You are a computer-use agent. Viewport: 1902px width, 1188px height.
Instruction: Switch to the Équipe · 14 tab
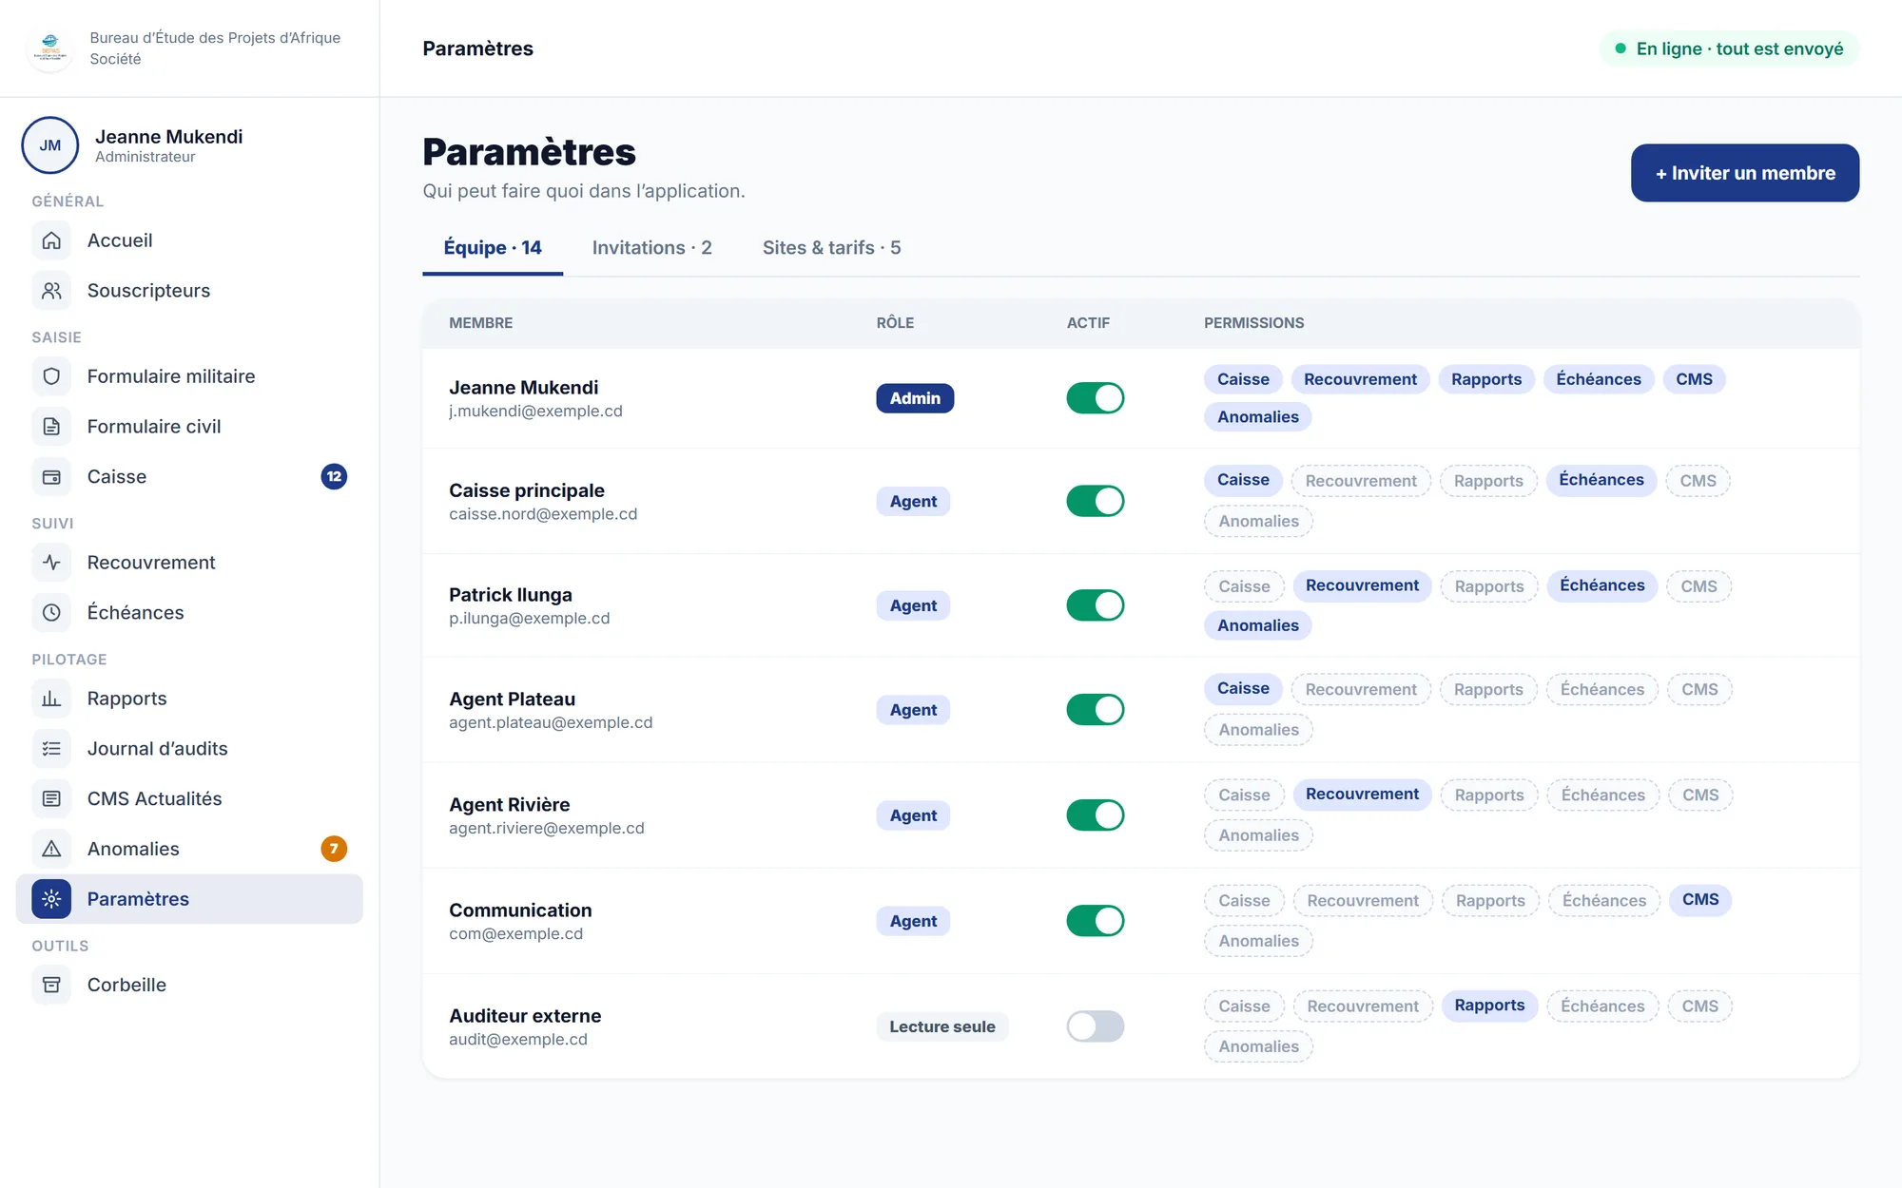pyautogui.click(x=493, y=248)
